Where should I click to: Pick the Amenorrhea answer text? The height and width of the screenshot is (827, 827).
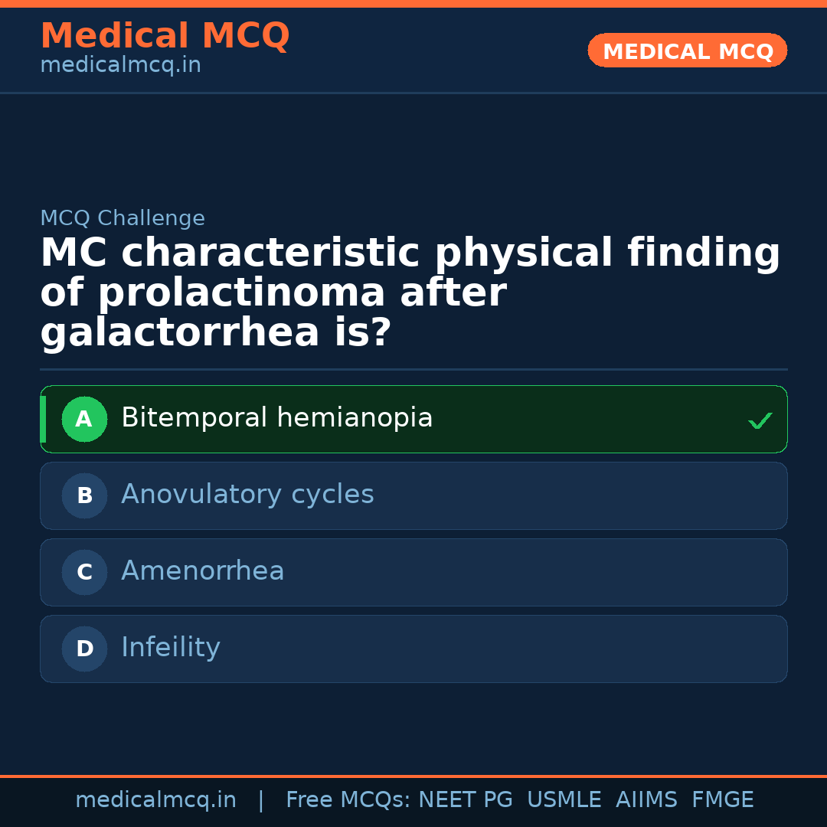(202, 571)
